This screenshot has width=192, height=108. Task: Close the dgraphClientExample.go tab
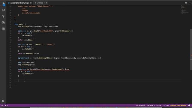click(31, 3)
